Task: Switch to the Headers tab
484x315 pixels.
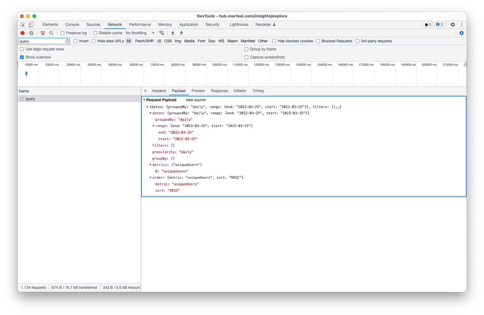Action: coord(159,91)
